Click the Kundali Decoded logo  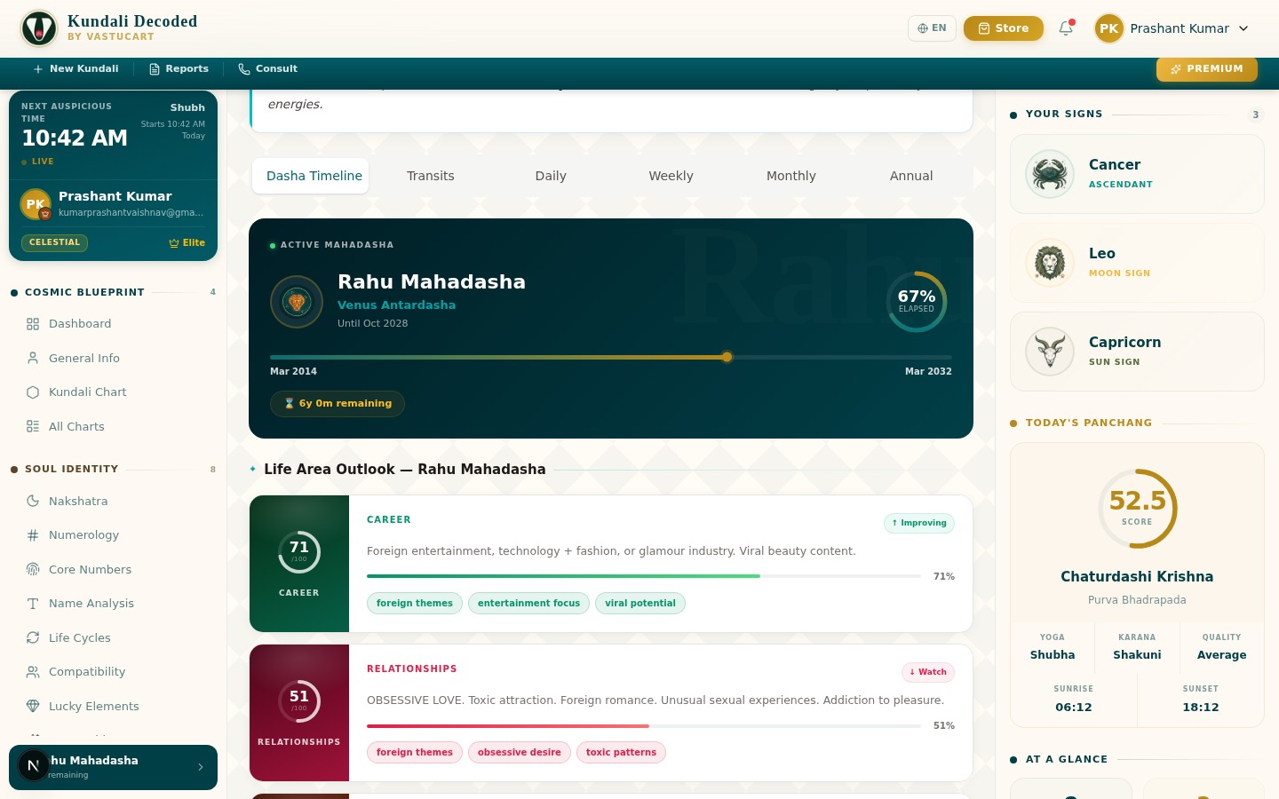39,28
